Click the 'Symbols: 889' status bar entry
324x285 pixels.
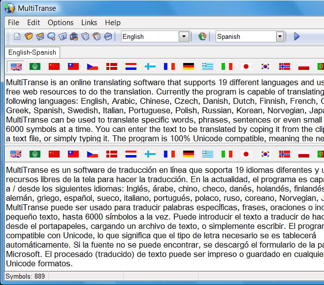25,276
